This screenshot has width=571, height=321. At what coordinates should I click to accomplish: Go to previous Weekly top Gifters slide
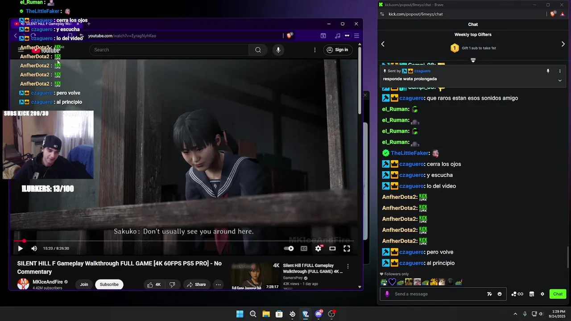point(383,44)
